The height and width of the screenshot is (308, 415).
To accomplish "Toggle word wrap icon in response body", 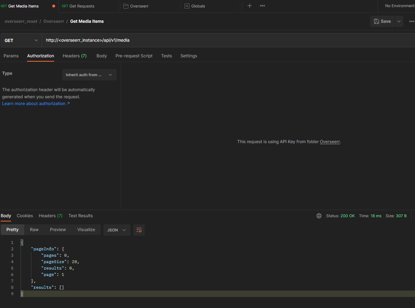I will [x=139, y=230].
